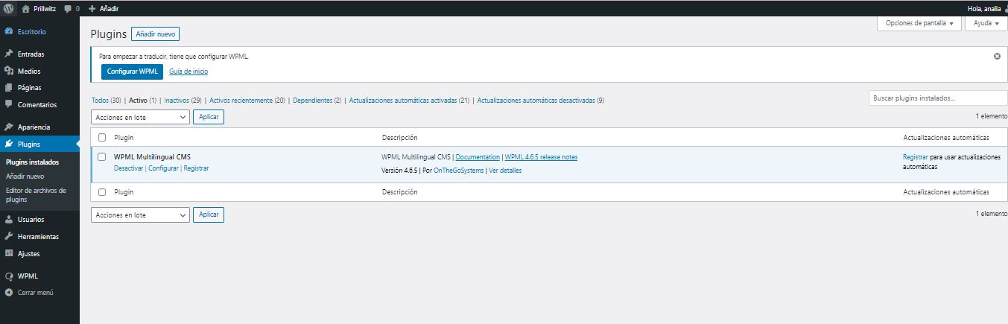Click the Usuarios user icon
This screenshot has height=324, width=1008.
click(9, 220)
